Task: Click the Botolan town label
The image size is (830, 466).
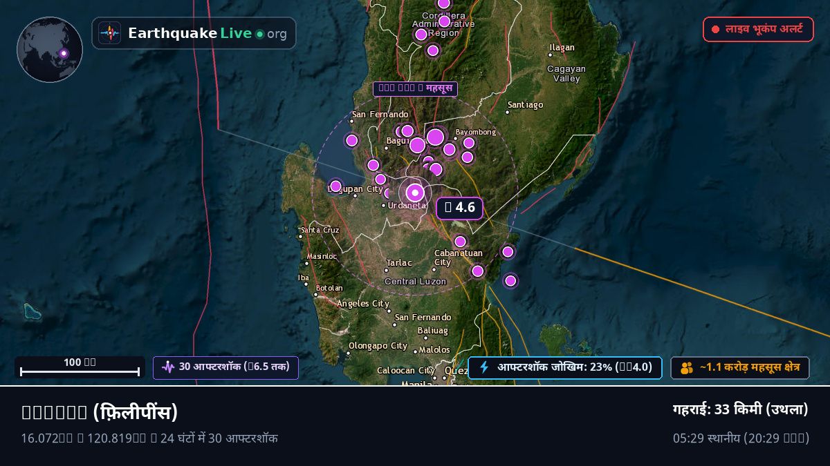Action: tap(329, 288)
